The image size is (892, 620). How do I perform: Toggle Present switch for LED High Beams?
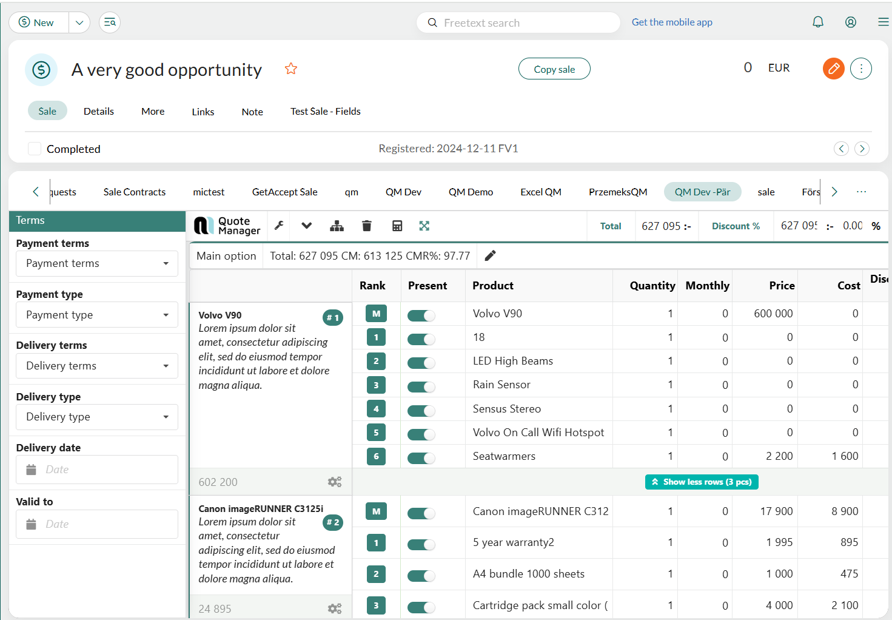421,363
